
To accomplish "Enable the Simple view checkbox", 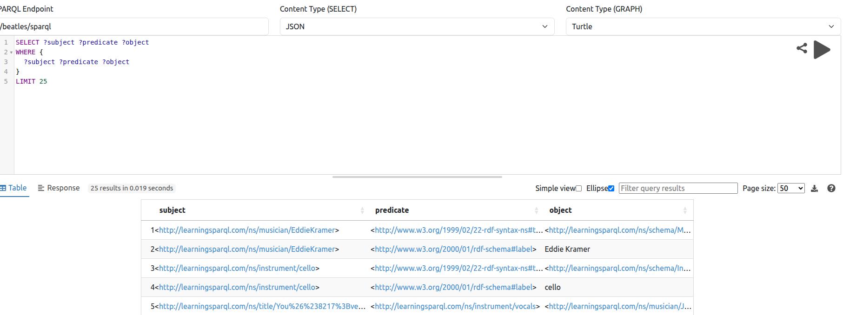I will coord(578,189).
